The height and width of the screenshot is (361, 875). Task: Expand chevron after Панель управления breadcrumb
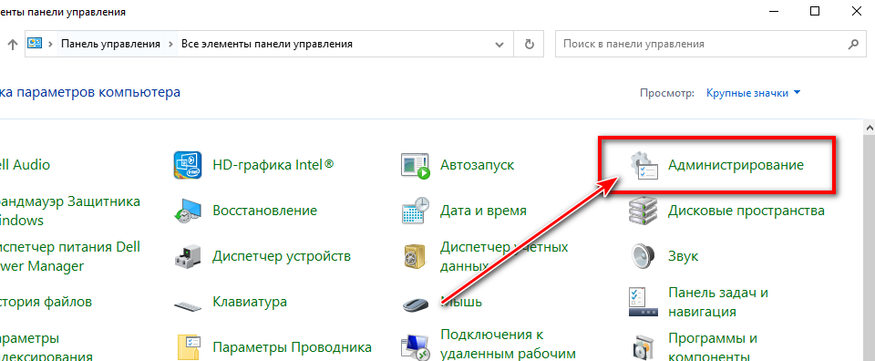[170, 44]
